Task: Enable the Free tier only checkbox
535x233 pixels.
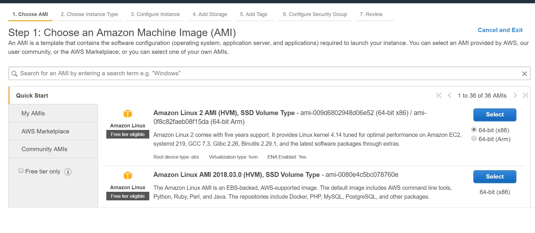Action: tap(21, 171)
